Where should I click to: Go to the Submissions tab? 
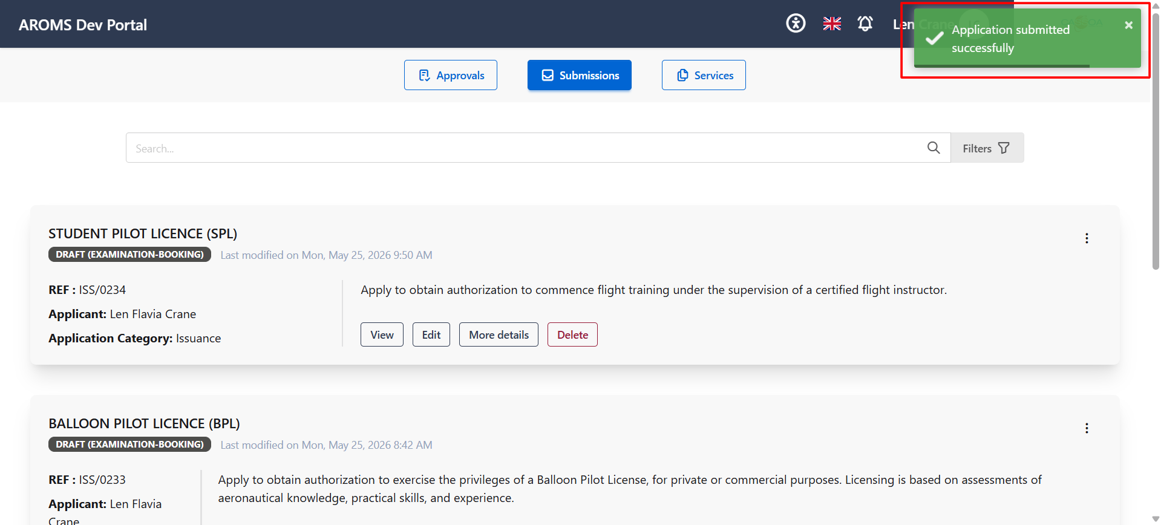click(580, 75)
